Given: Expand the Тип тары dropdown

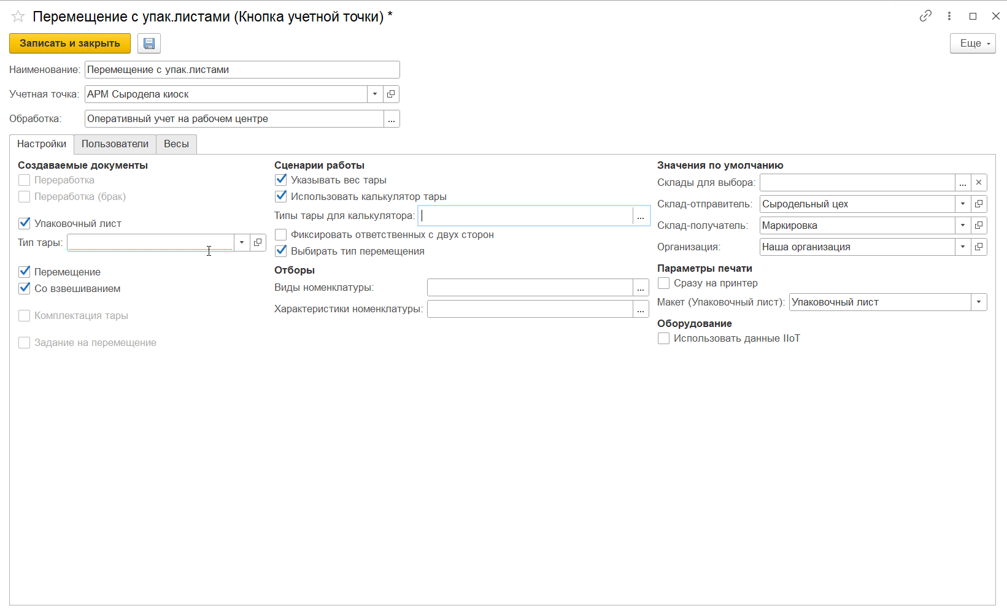Looking at the screenshot, I should pos(242,242).
